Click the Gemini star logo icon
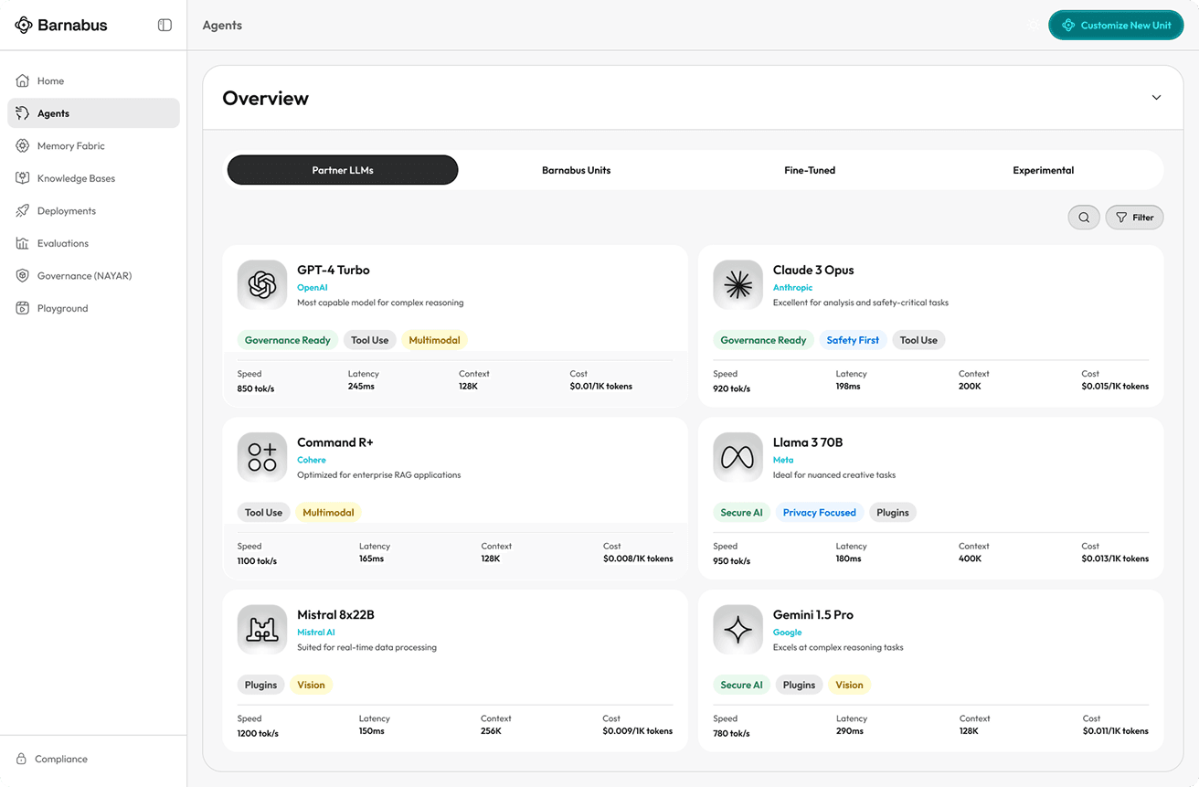The height and width of the screenshot is (787, 1199). 737,630
